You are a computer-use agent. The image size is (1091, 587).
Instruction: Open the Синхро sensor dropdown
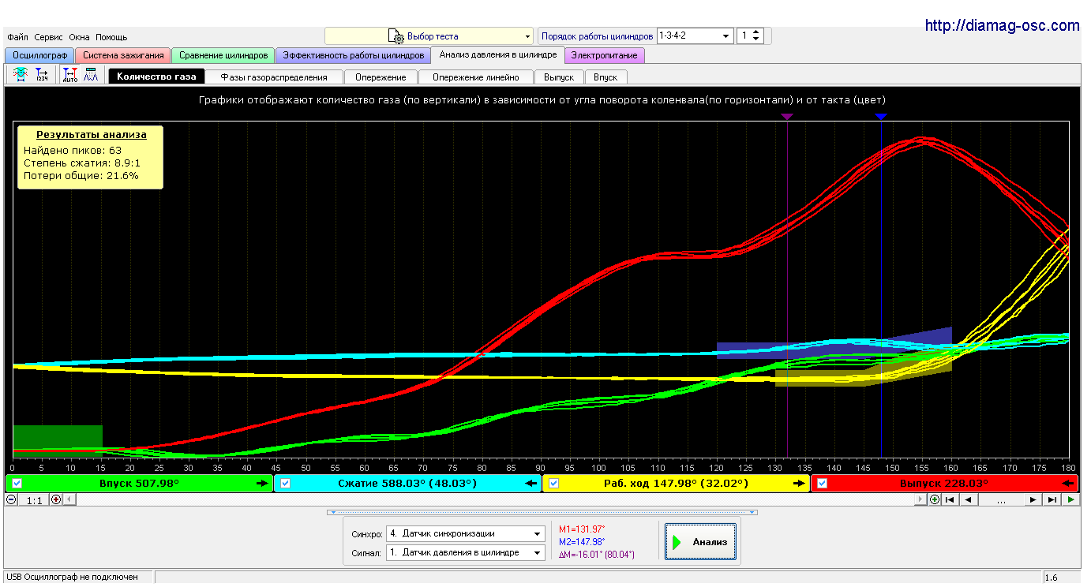coord(466,534)
